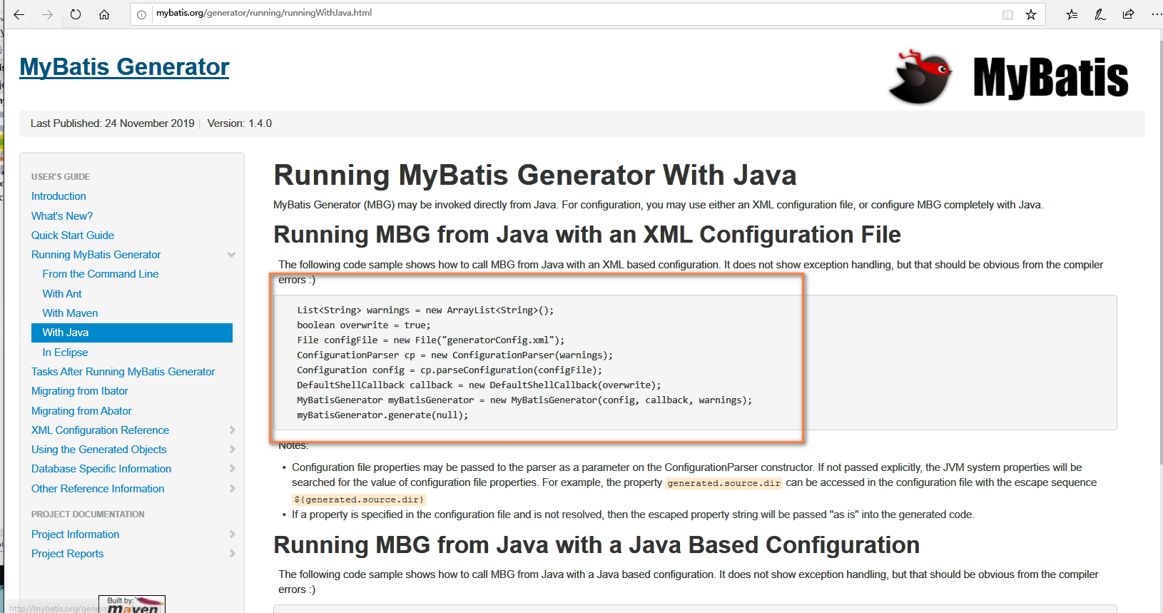This screenshot has height=613, width=1163.
Task: Collapse the Running MyBatis Generator section
Action: point(231,255)
